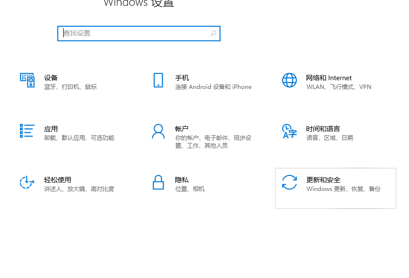Click the text 连接 Android 设备和 iPhone
The width and height of the screenshot is (409, 278).
213,87
